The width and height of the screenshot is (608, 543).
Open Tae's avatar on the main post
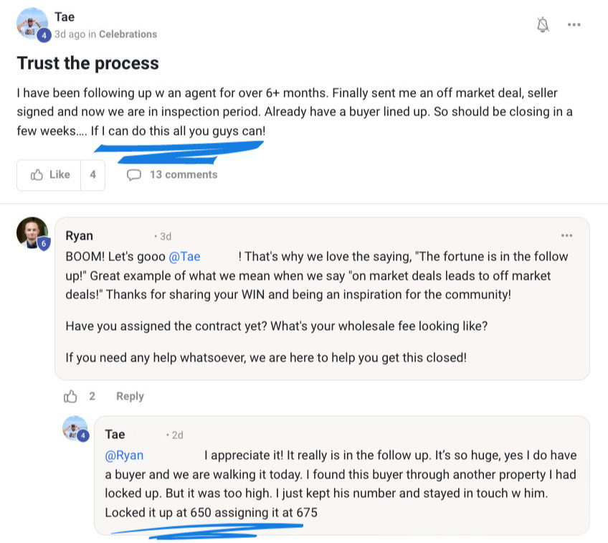point(32,24)
